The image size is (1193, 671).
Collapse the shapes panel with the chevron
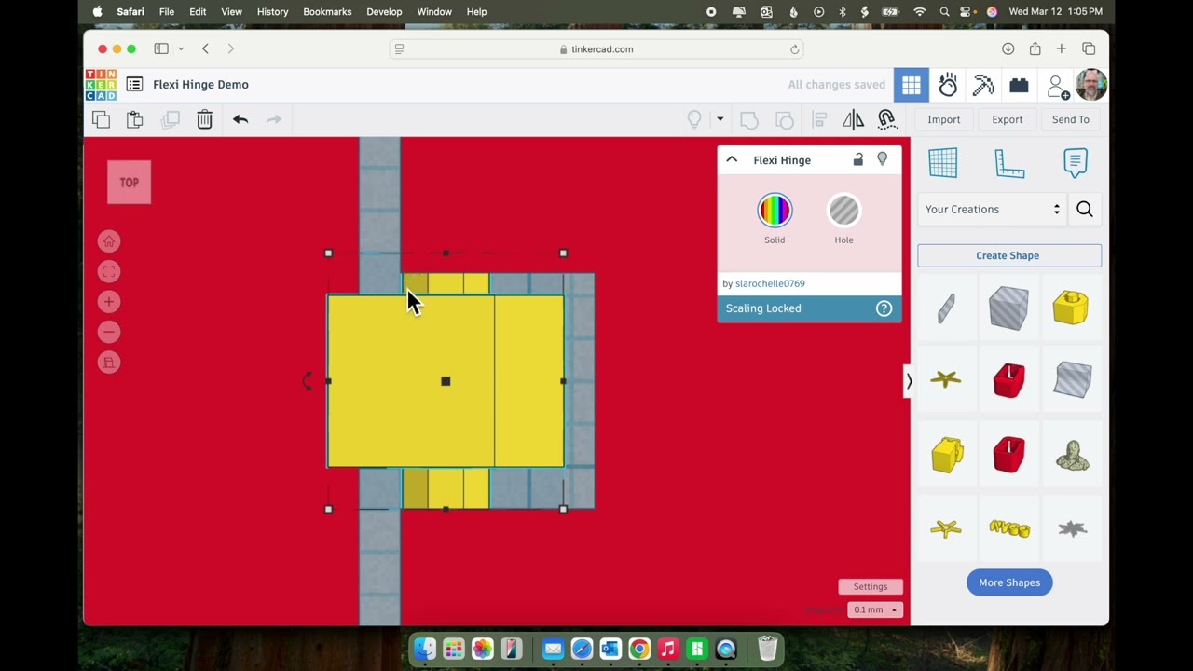pyautogui.click(x=909, y=381)
